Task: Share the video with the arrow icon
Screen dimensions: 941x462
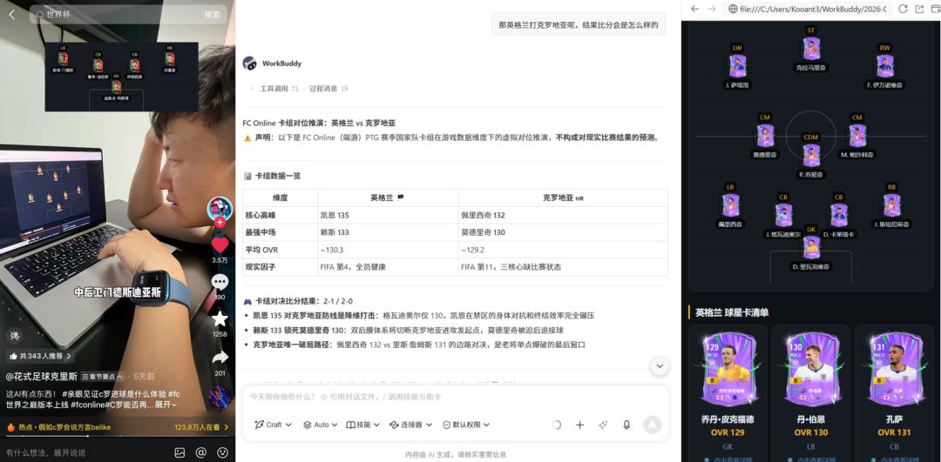Action: 220,357
